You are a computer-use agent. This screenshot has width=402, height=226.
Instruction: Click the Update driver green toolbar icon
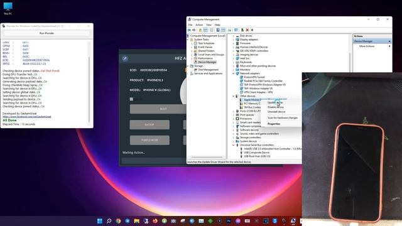click(242, 30)
